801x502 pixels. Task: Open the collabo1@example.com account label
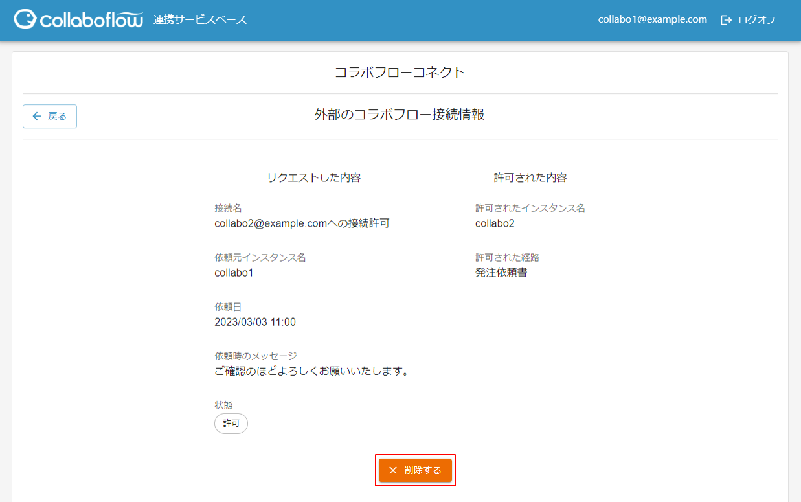tap(652, 19)
